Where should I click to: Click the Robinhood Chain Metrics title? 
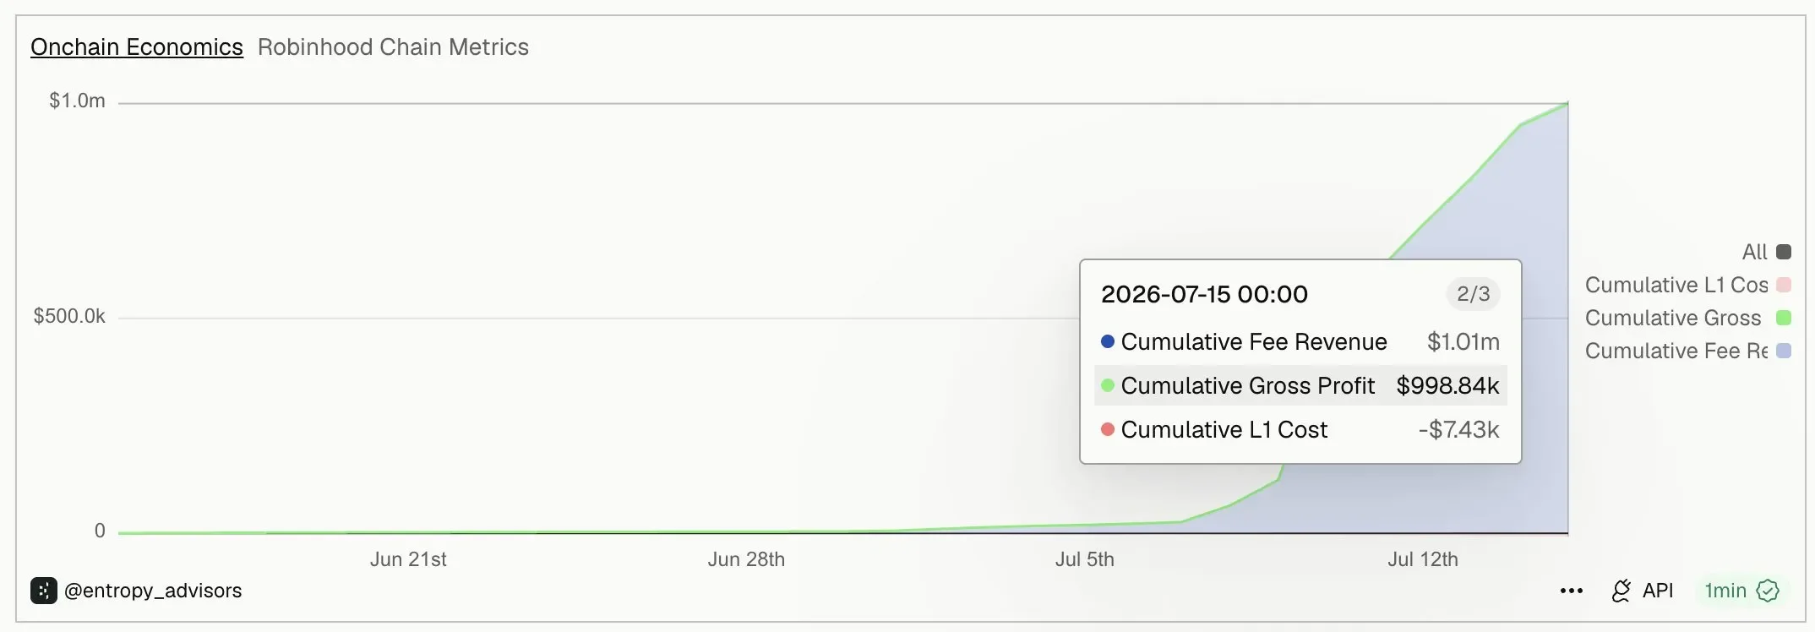point(393,47)
